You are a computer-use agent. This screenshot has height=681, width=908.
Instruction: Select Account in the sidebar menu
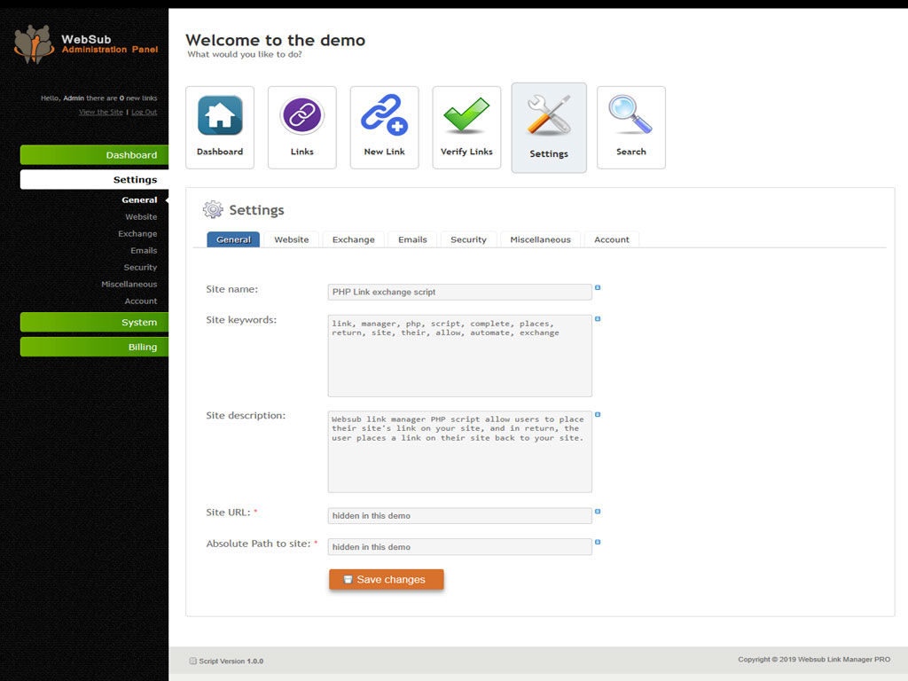pos(141,301)
